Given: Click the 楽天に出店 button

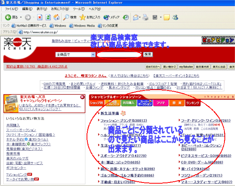Looking at the screenshot, I should point(219,67).
